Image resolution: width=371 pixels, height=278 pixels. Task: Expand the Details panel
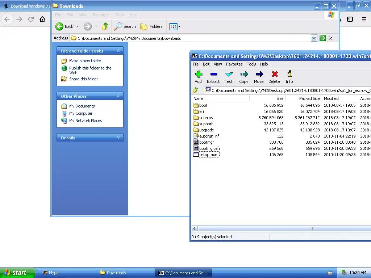[118, 138]
